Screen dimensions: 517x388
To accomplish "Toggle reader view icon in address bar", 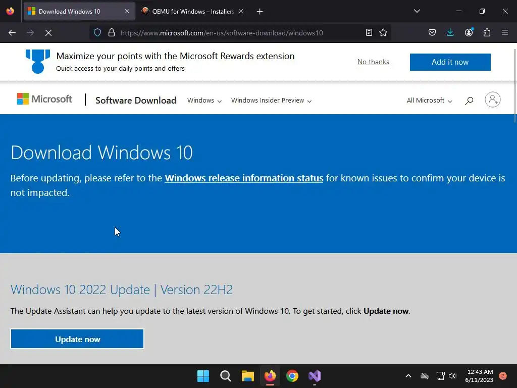I will [369, 32].
